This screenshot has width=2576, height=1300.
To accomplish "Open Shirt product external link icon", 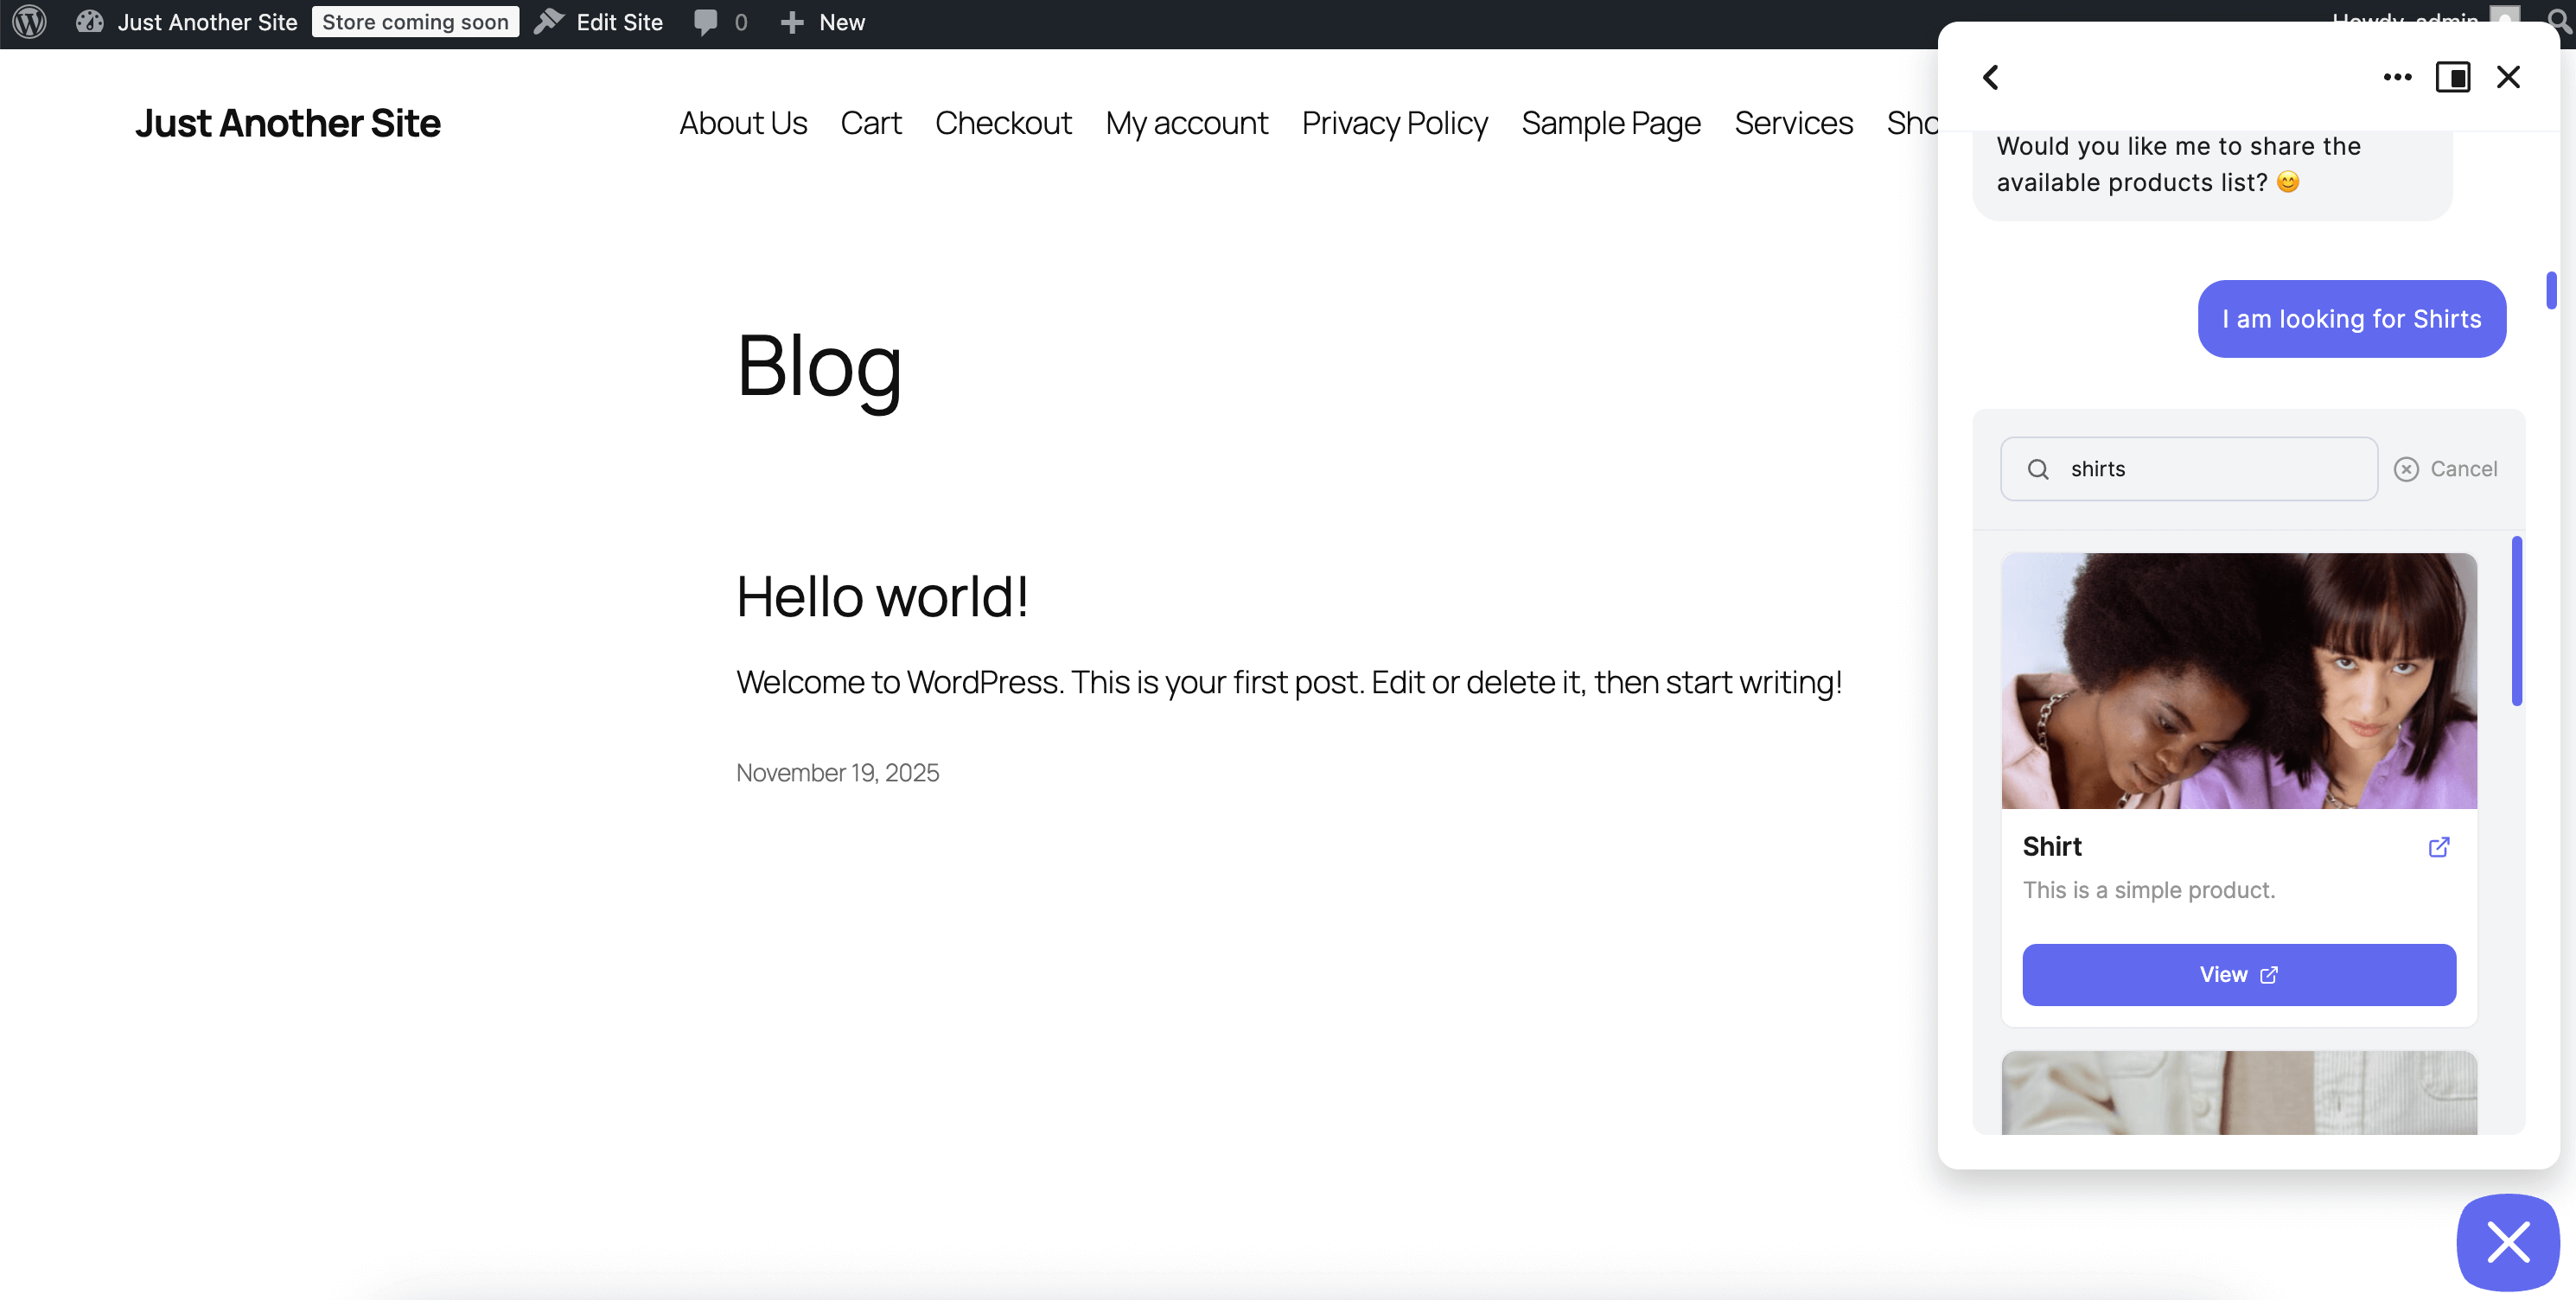I will pos(2439,847).
